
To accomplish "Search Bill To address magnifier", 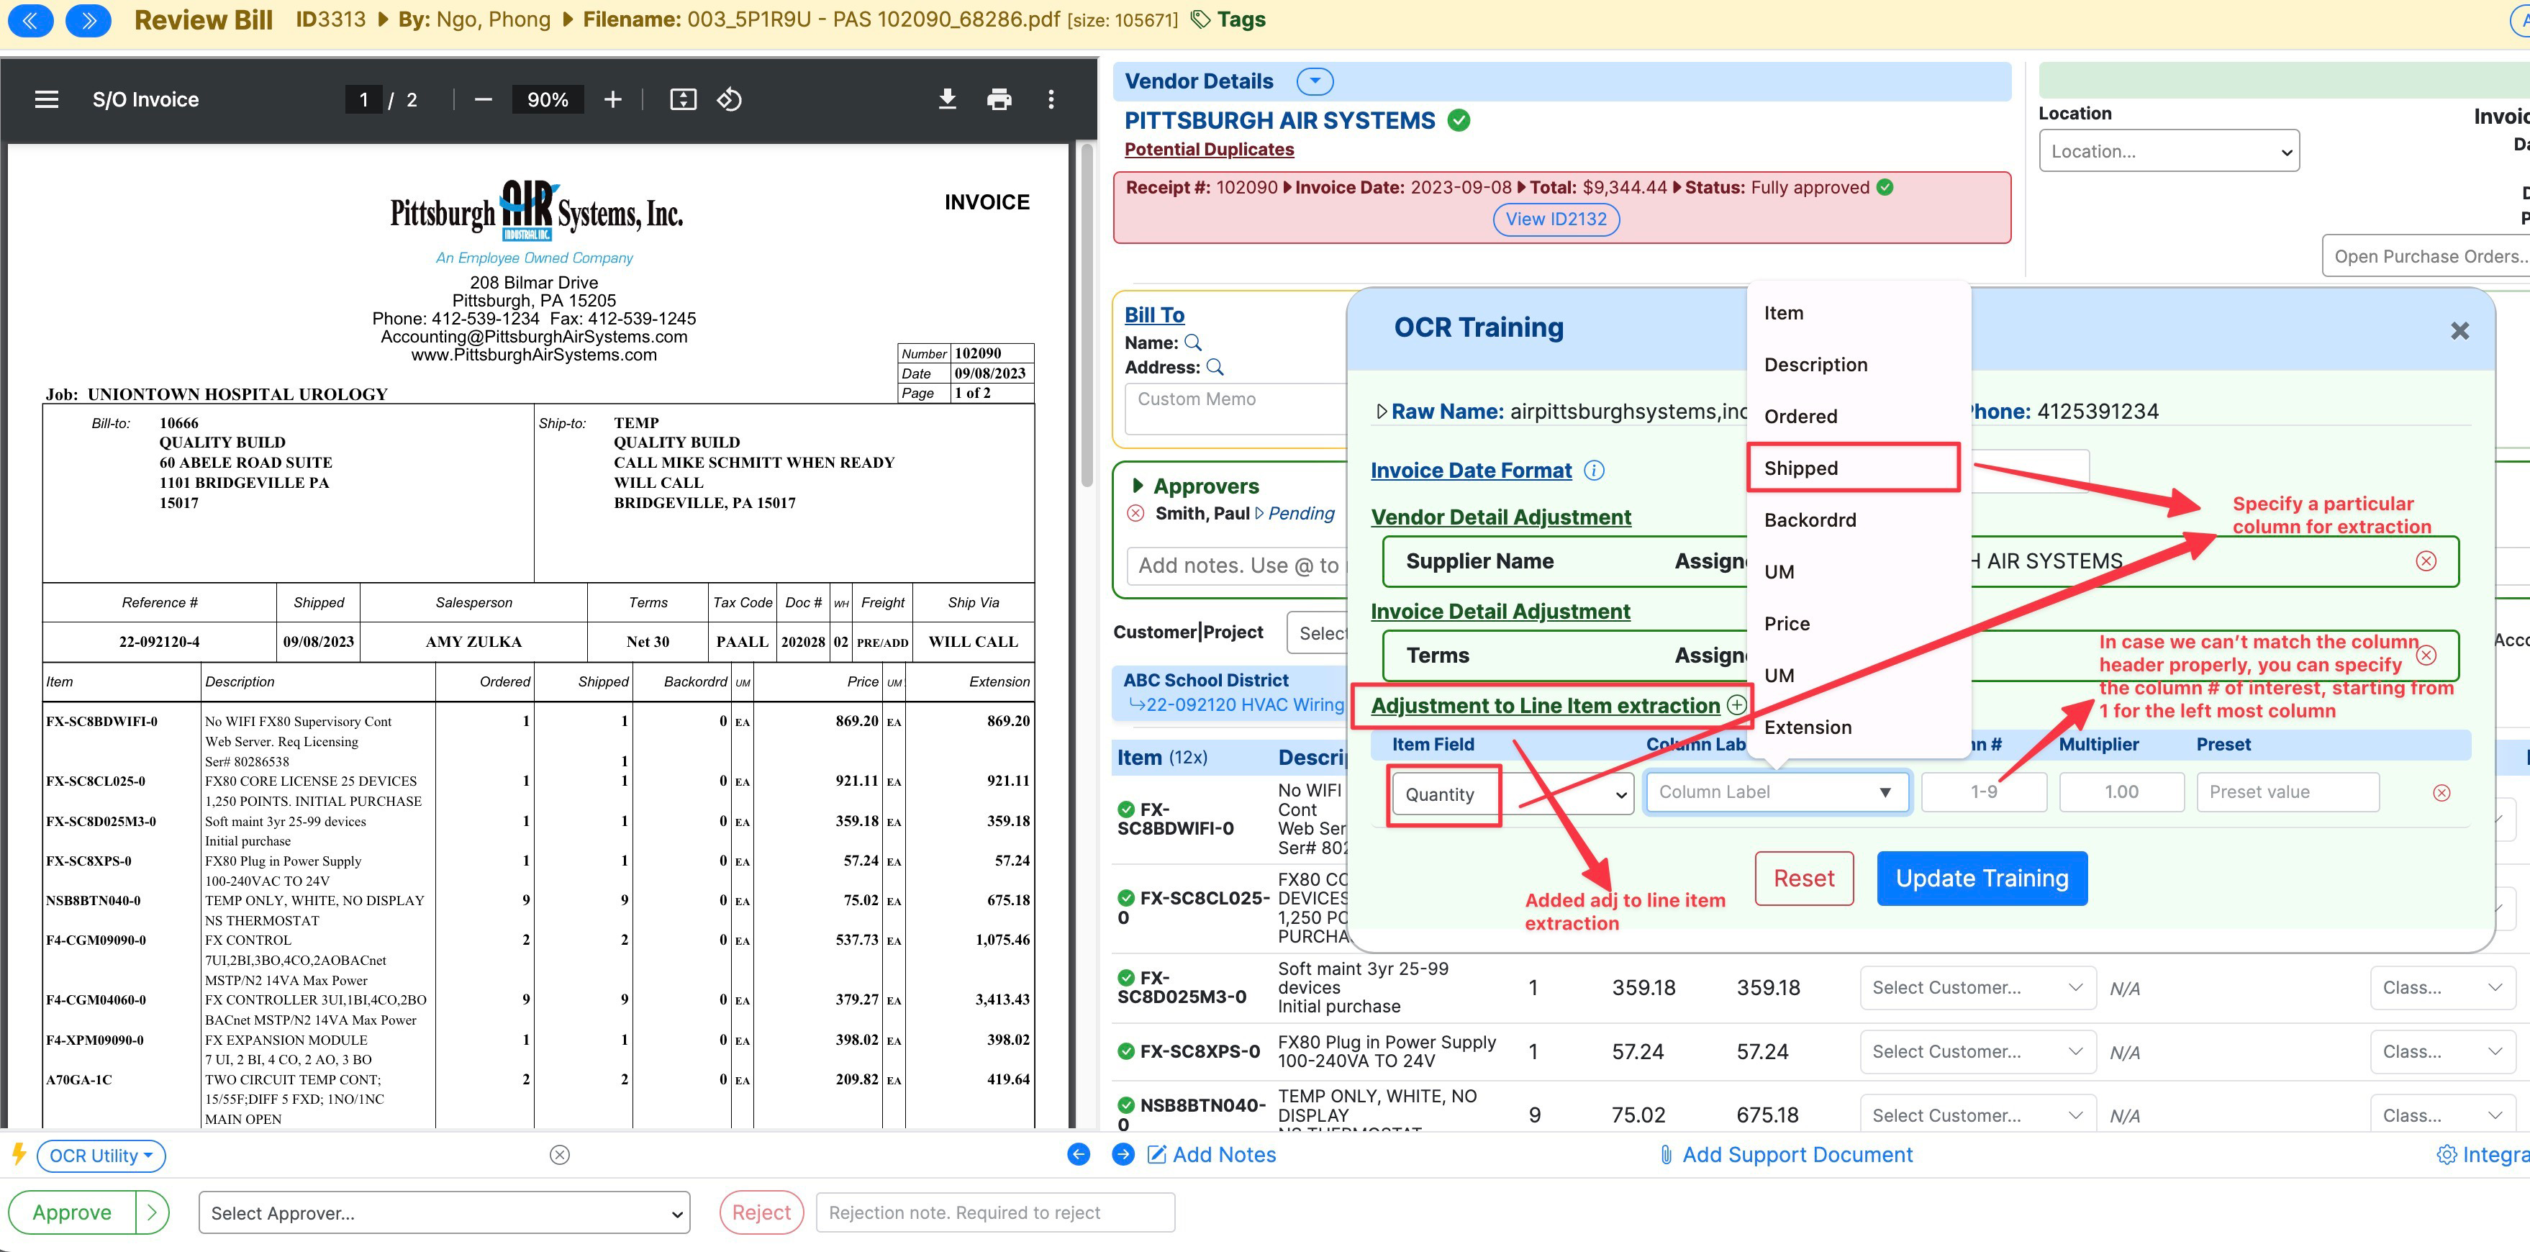I will pyautogui.click(x=1215, y=367).
